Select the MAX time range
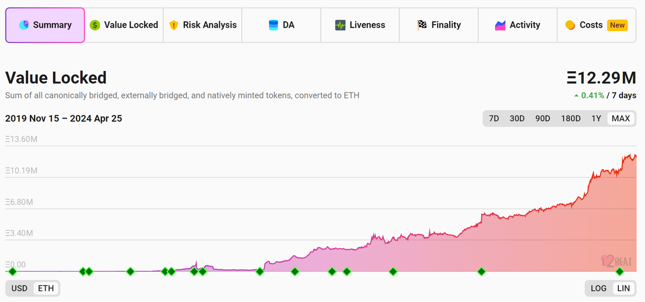645x302 pixels. point(621,119)
